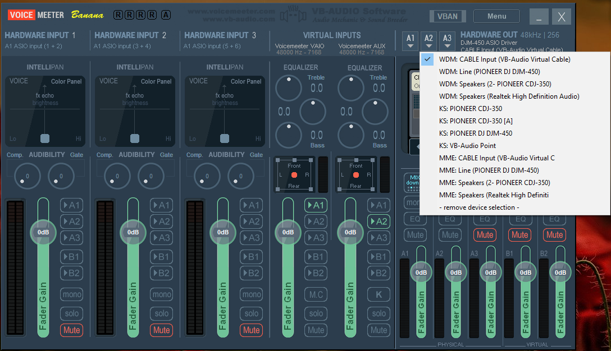Route Hardware Input 1 to B1 bus
This screenshot has height=351, width=611.
point(72,257)
